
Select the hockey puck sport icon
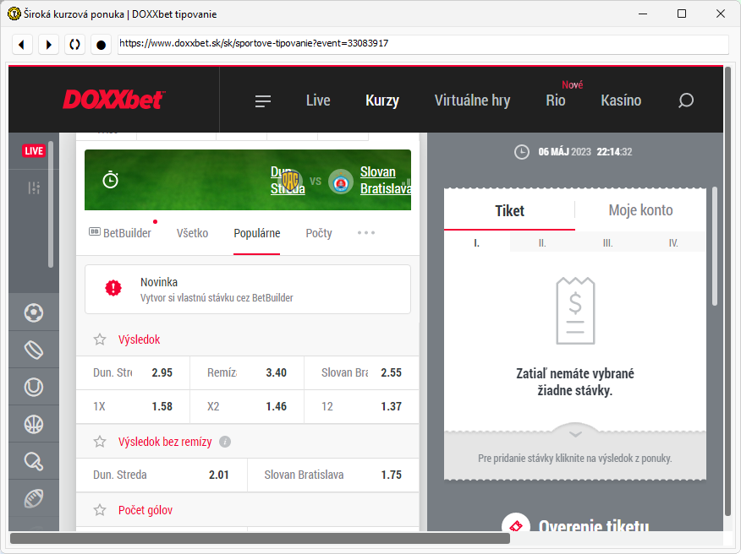[34, 350]
